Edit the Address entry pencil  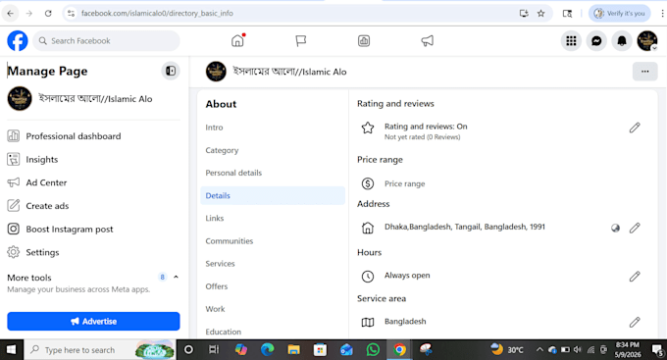pos(635,228)
